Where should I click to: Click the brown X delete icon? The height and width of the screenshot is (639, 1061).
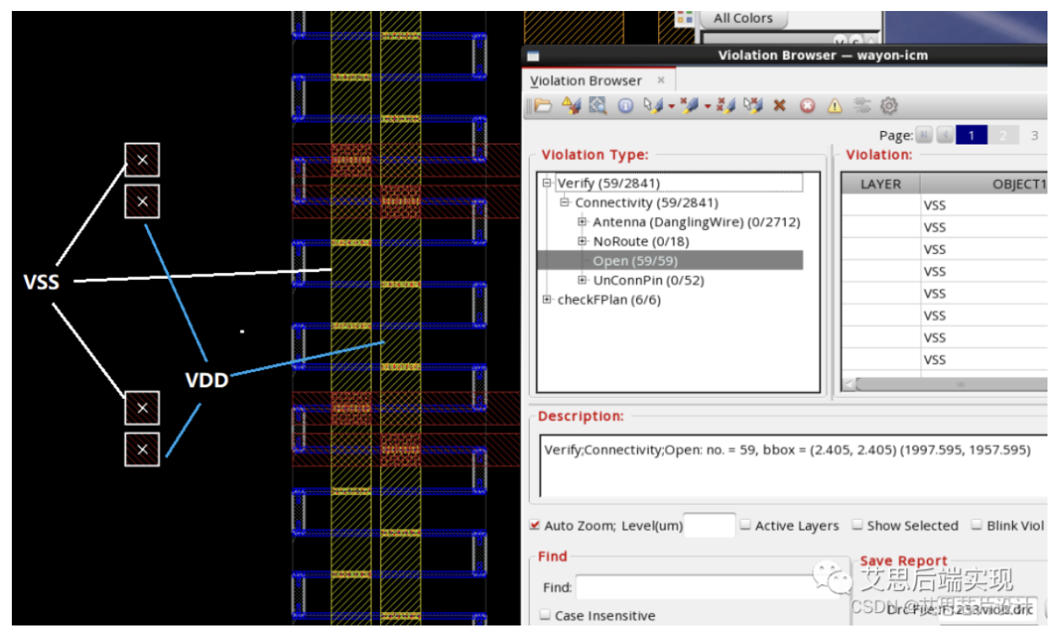(780, 106)
